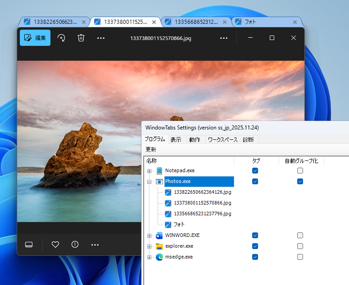The image size is (349, 285).
Task: Uncheck the タブ checkbox for Photos.exe
Action: (255, 182)
